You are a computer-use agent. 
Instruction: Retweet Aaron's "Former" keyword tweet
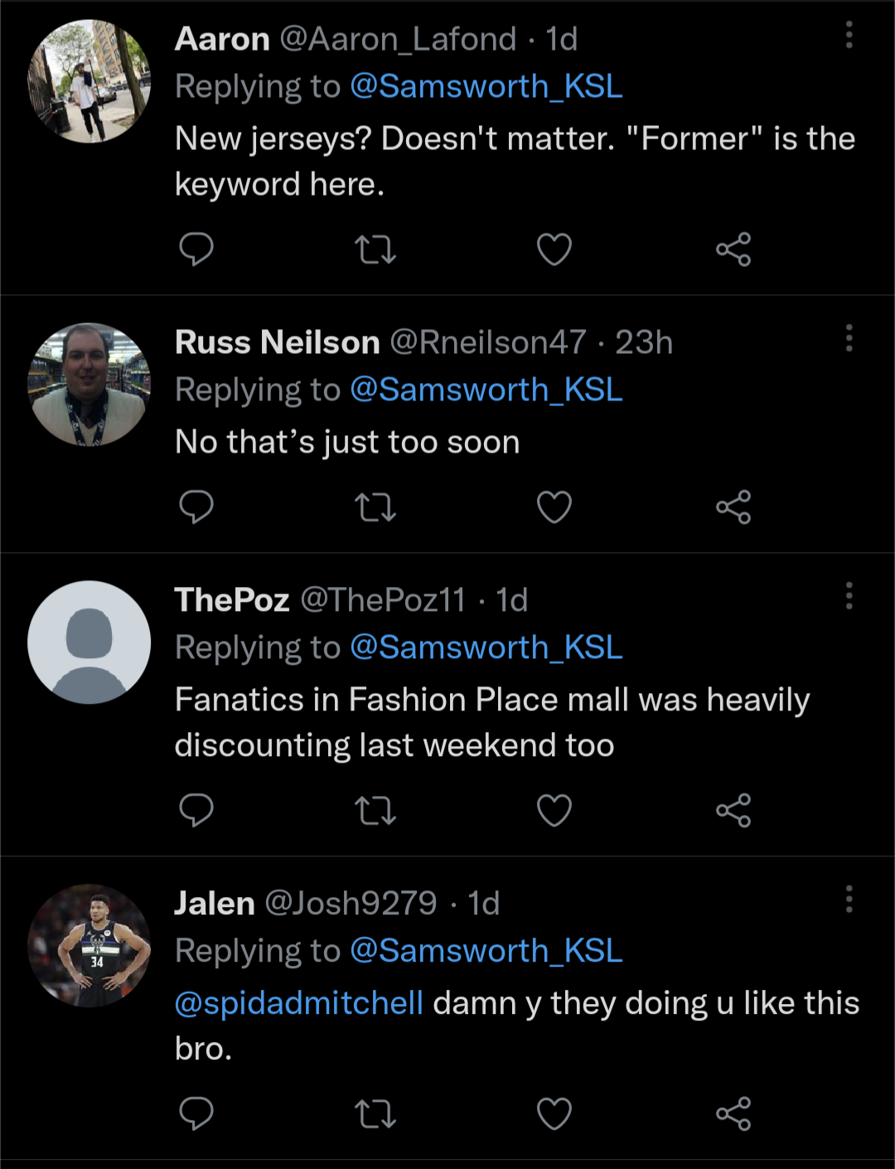click(375, 249)
